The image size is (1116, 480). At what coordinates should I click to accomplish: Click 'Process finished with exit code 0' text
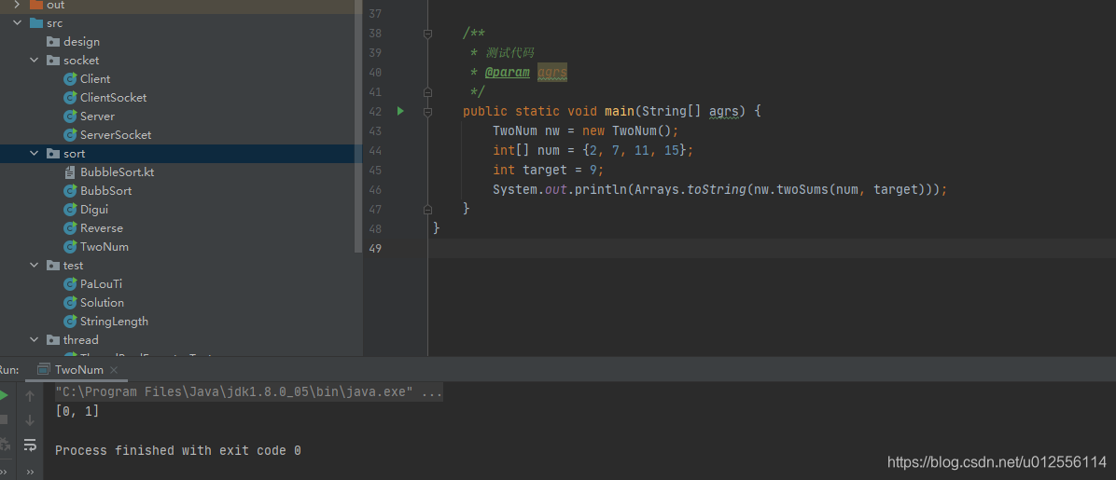tap(178, 450)
